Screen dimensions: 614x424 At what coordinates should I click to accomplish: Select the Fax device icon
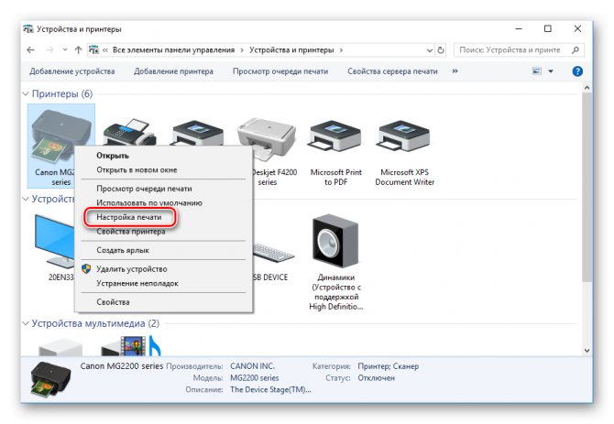click(129, 132)
